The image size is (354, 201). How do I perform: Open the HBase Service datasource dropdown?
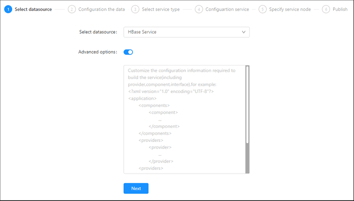[186, 32]
